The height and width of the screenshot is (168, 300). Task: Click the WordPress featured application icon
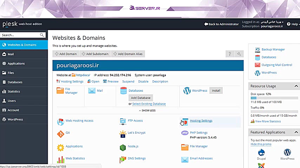pyautogui.click(x=287, y=153)
